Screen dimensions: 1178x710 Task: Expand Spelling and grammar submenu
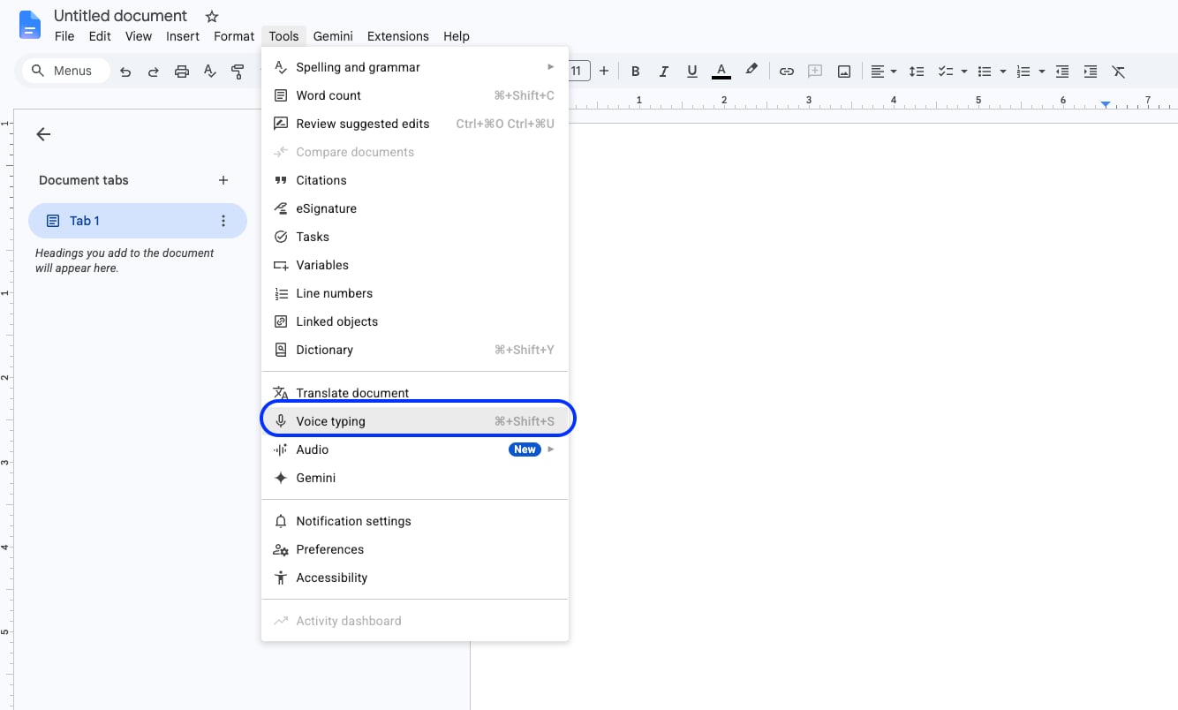415,67
